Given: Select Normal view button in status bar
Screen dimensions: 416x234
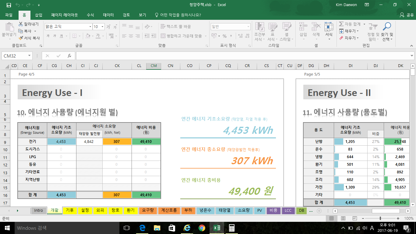Looking at the screenshot, I should (331, 218).
